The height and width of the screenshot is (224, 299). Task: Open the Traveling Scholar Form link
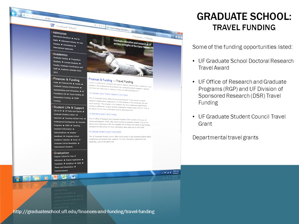(74, 118)
